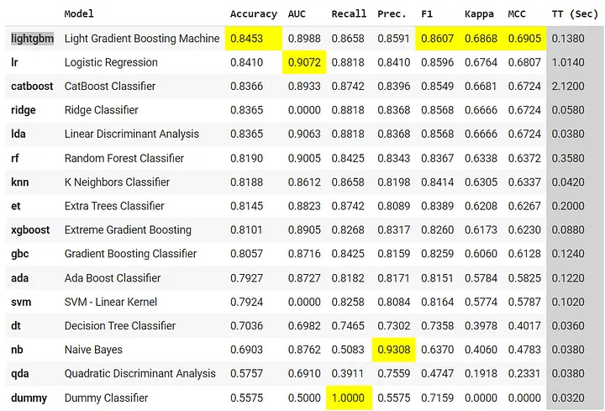Screen dimensions: 605x411
Task: Click the Recall column header
Action: pyautogui.click(x=349, y=14)
